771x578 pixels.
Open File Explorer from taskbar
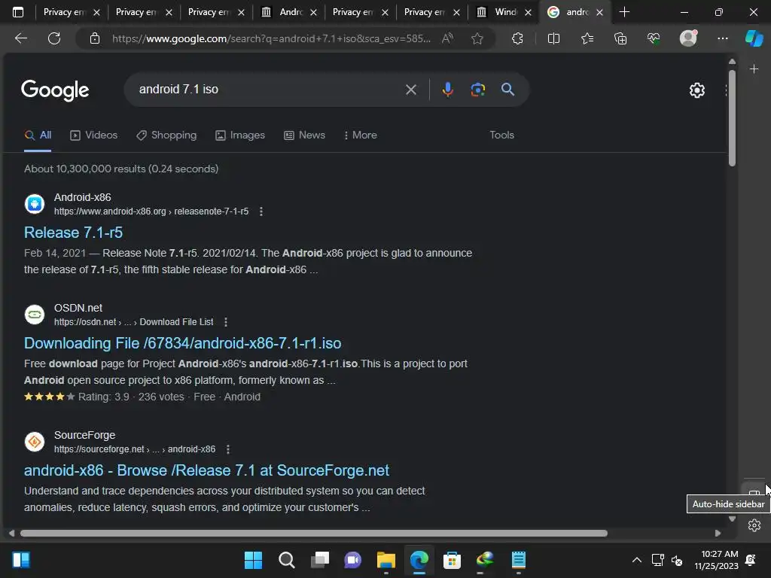pyautogui.click(x=386, y=560)
